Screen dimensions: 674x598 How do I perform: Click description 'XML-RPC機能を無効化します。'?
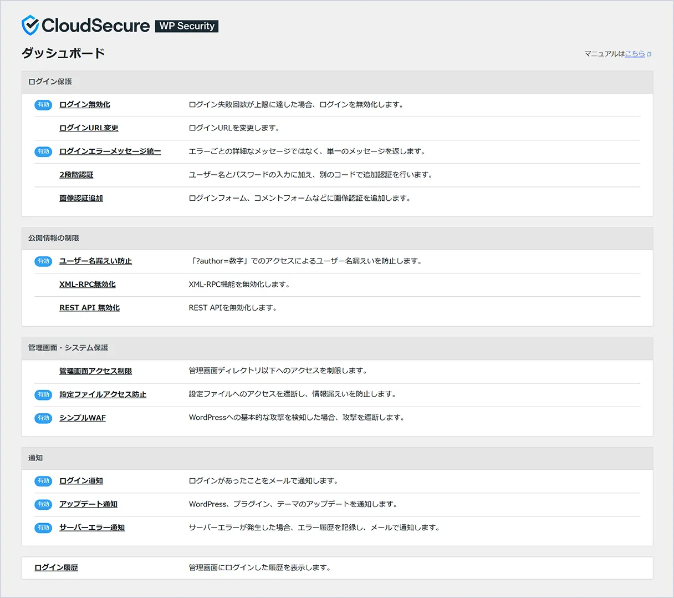point(241,284)
